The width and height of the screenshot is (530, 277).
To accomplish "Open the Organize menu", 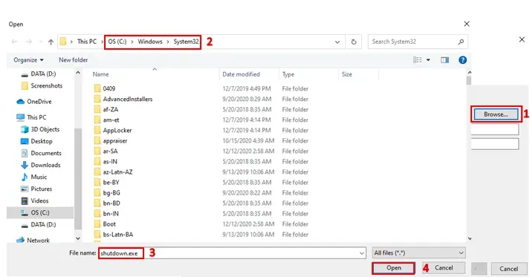I will pyautogui.click(x=28, y=60).
